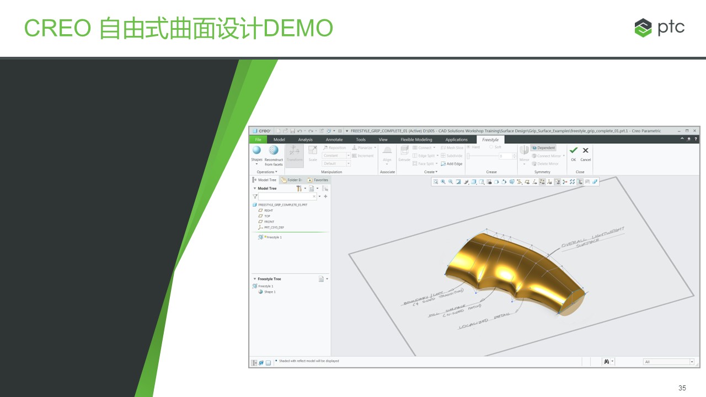Image resolution: width=706 pixels, height=397 pixels.
Task: Click the Subdivide command
Action: pyautogui.click(x=451, y=155)
